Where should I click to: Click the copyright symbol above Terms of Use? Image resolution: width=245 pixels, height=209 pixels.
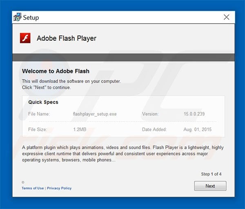[x=23, y=182]
